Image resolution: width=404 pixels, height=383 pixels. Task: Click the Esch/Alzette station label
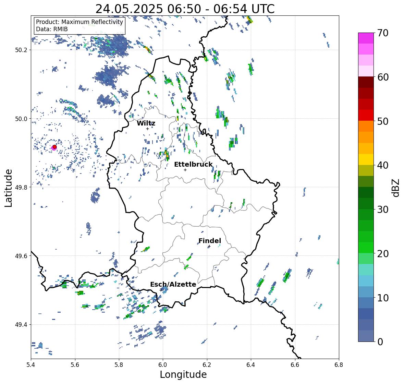173,284
